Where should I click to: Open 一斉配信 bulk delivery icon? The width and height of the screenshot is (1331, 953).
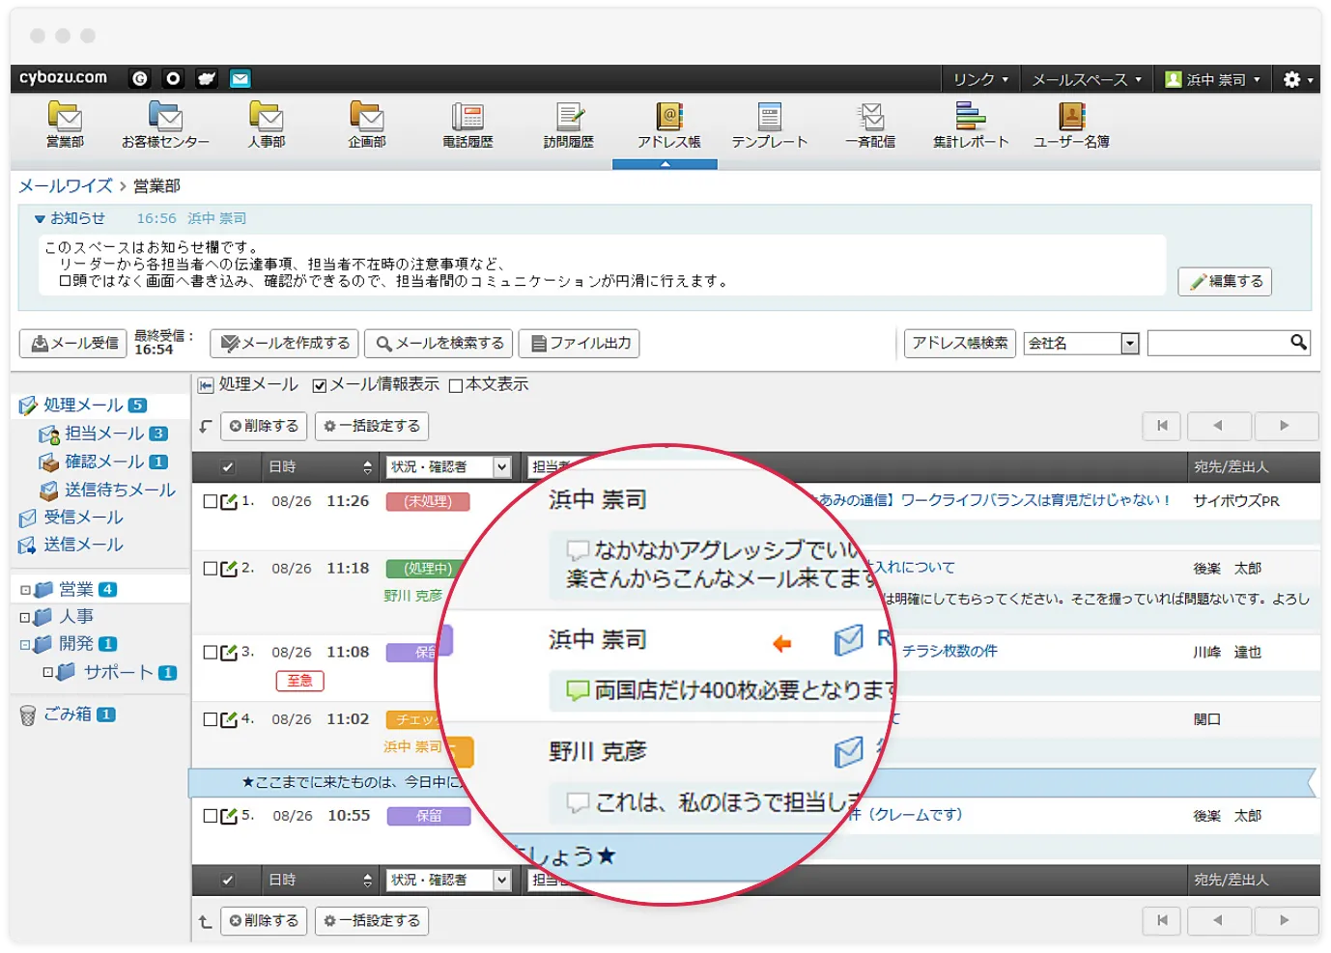[870, 118]
